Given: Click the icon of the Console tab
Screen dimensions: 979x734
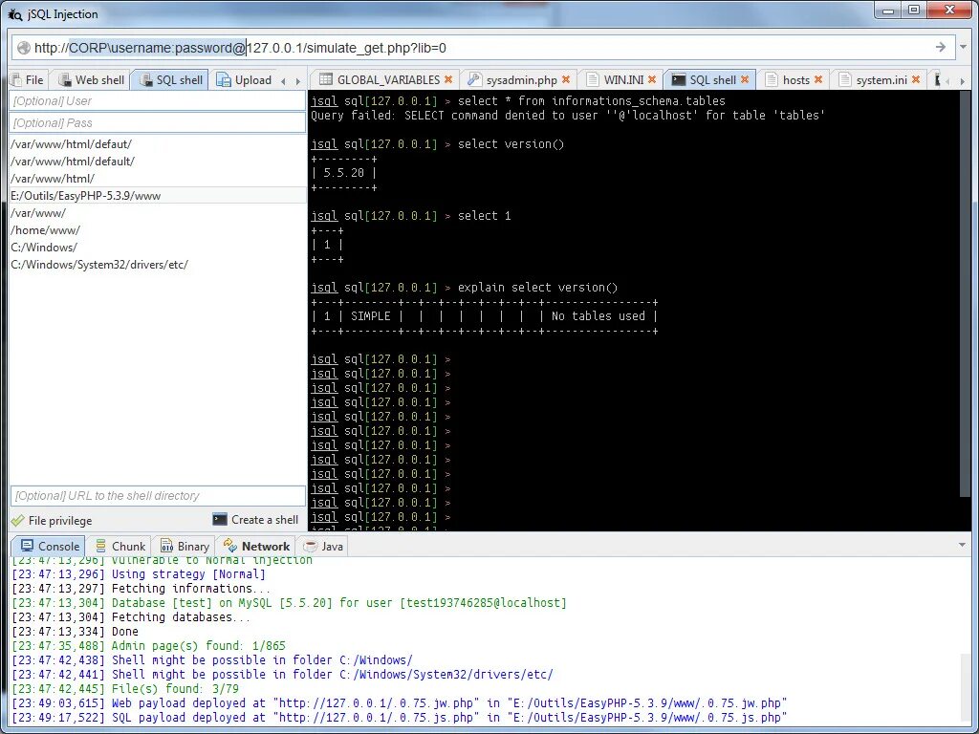Looking at the screenshot, I should point(27,546).
